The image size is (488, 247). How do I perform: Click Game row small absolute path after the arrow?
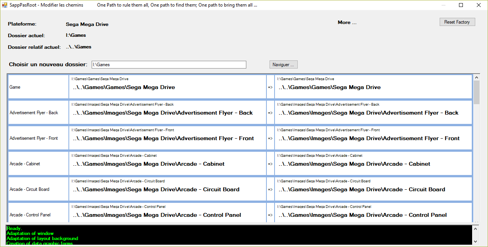[x=306, y=79]
